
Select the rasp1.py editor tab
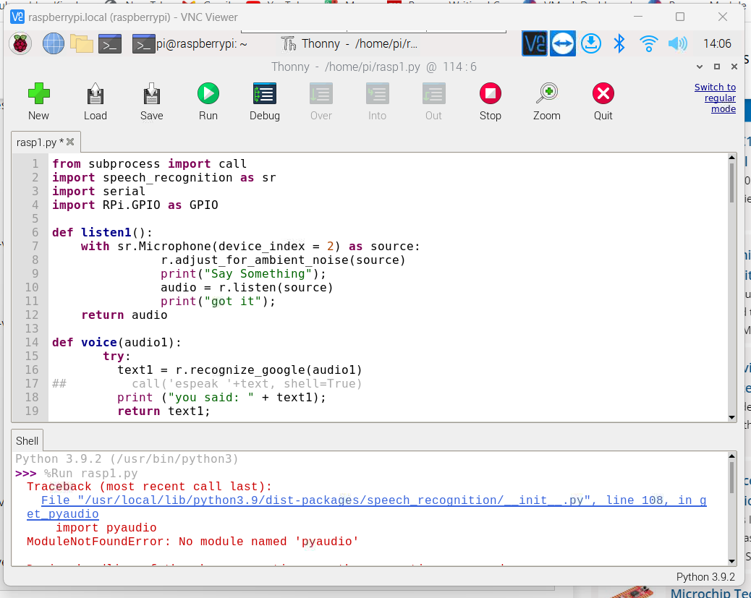[40, 142]
